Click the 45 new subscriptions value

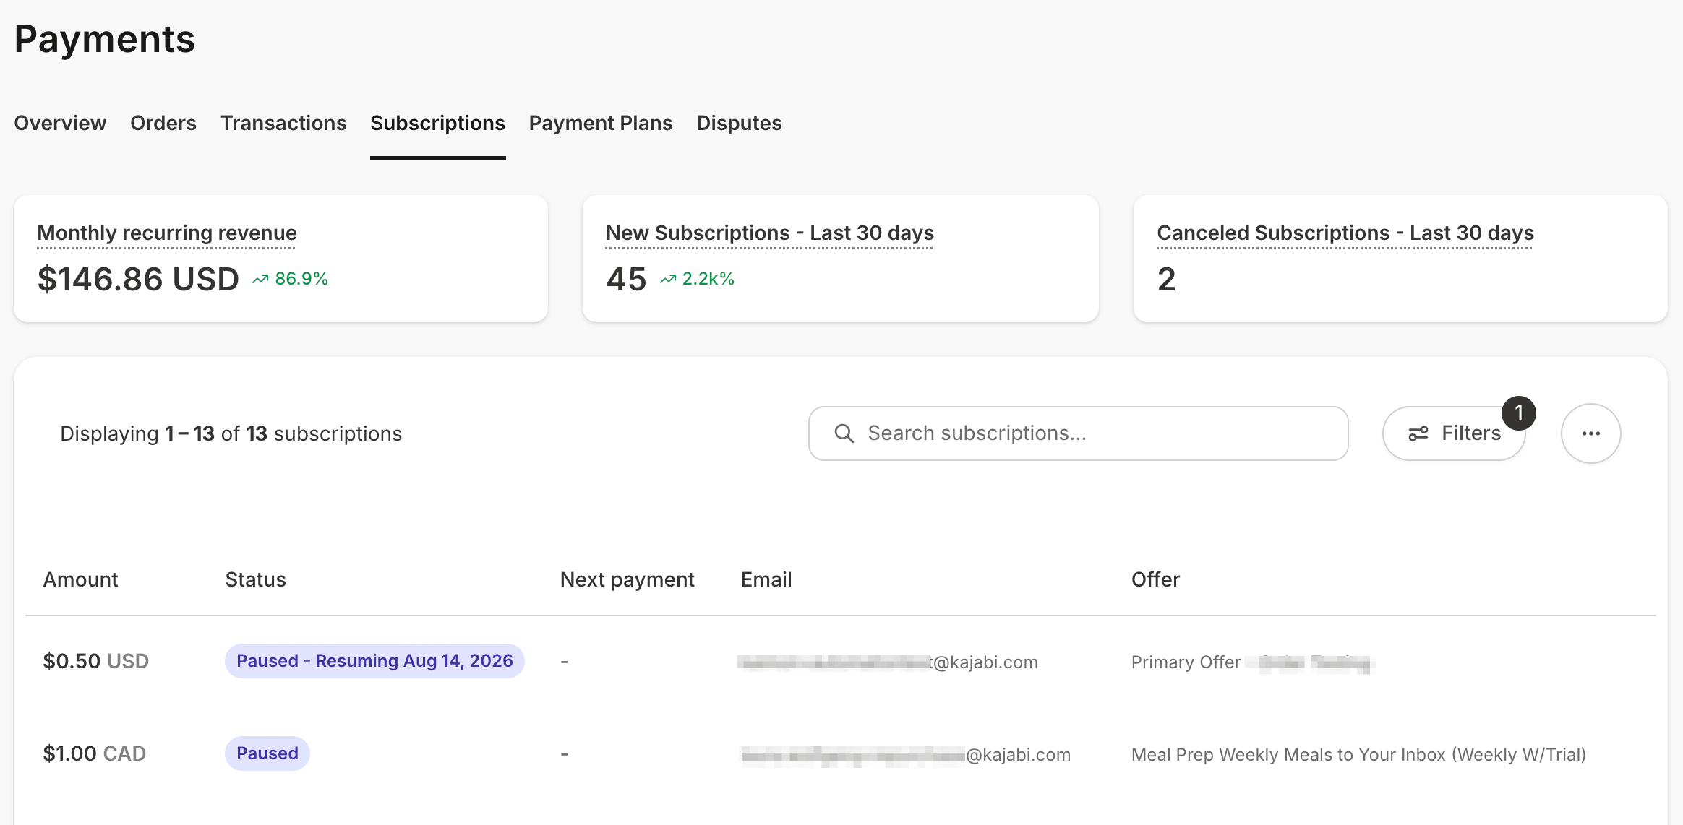(626, 279)
